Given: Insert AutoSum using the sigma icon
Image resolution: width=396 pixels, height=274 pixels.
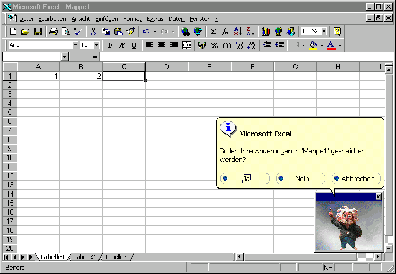Looking at the screenshot, I should [213, 32].
